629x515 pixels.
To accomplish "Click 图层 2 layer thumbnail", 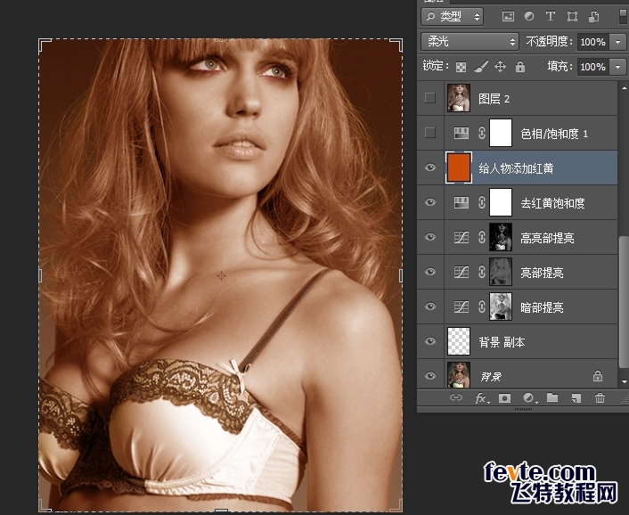I will coord(459,98).
